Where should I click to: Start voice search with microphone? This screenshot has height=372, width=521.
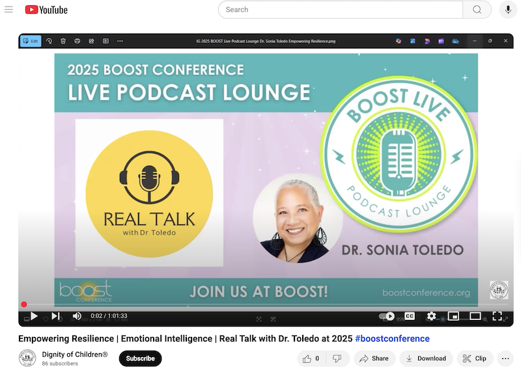pos(508,10)
